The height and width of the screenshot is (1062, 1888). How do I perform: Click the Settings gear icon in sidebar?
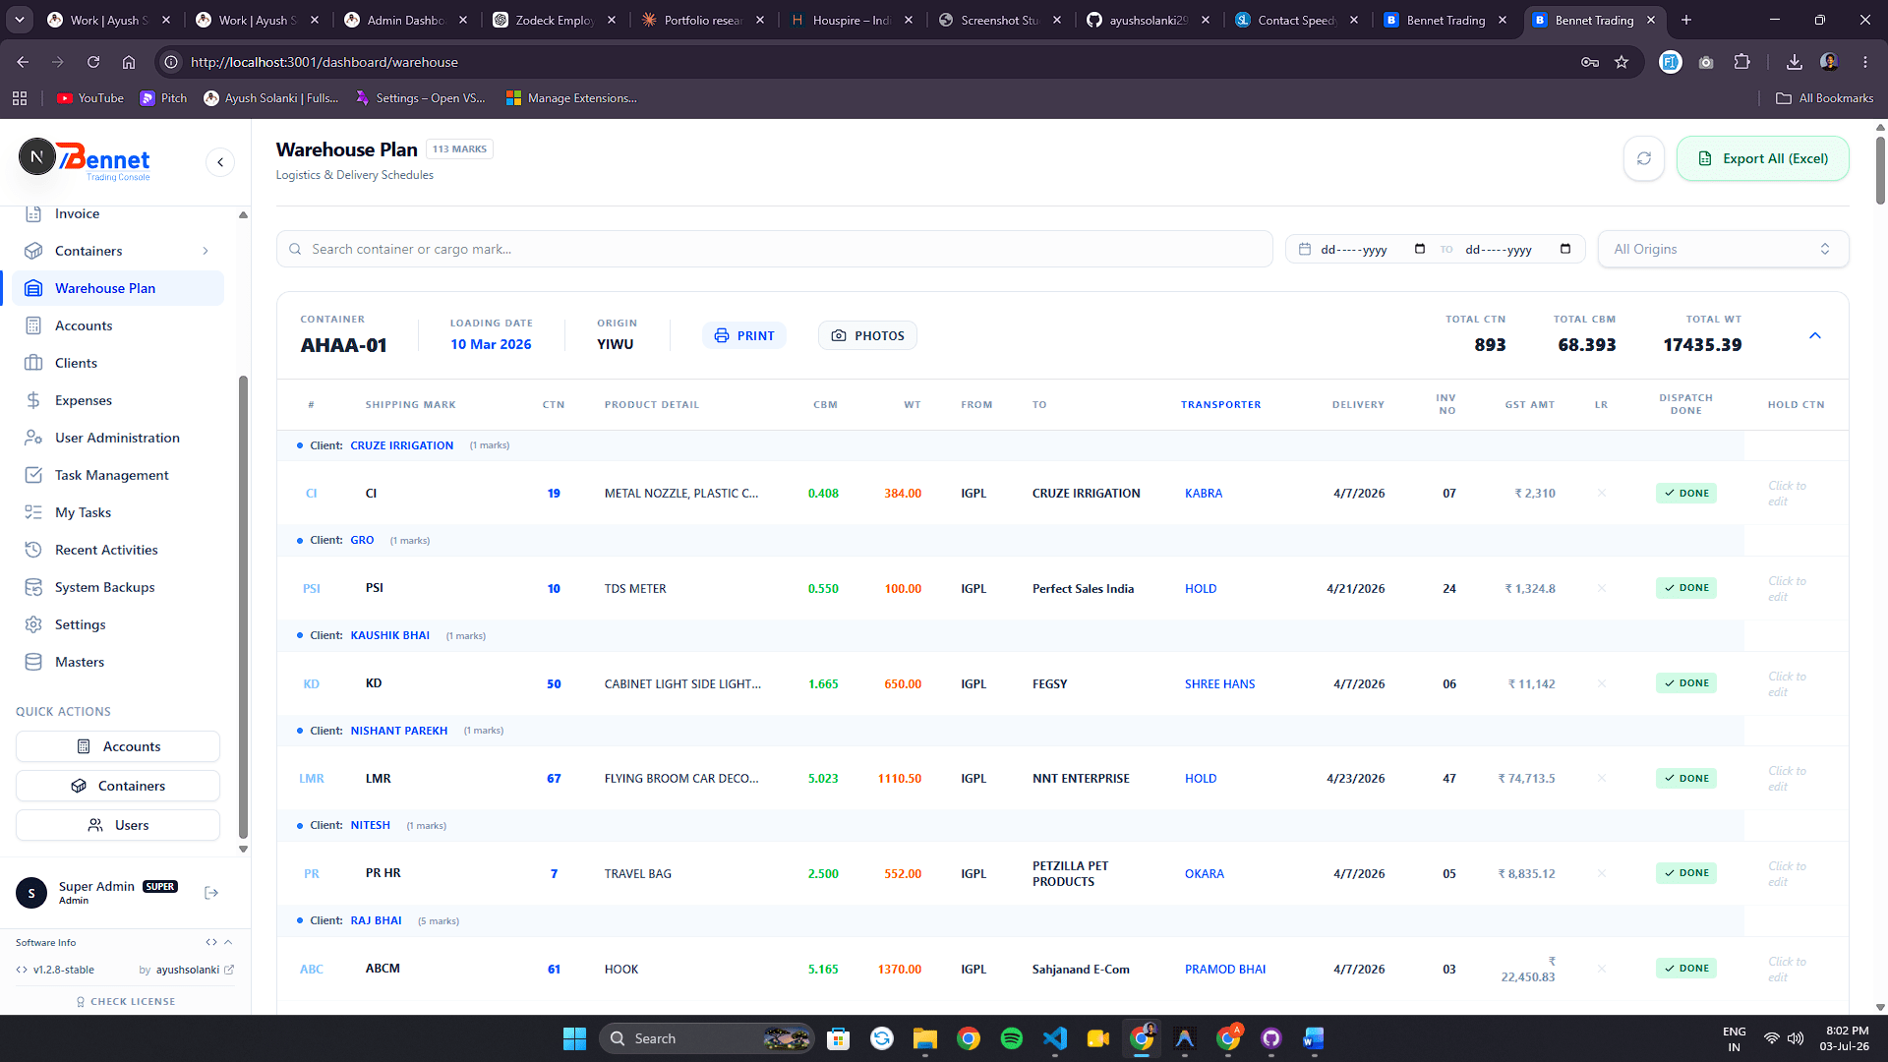[33, 624]
